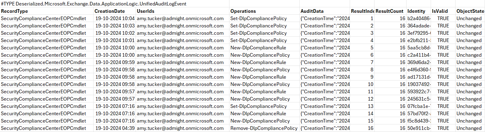Select the #TYPE Deserialized header cell
This screenshot has width=485, height=132.
point(94,4)
